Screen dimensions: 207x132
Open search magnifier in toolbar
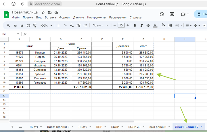[x=8, y=25]
